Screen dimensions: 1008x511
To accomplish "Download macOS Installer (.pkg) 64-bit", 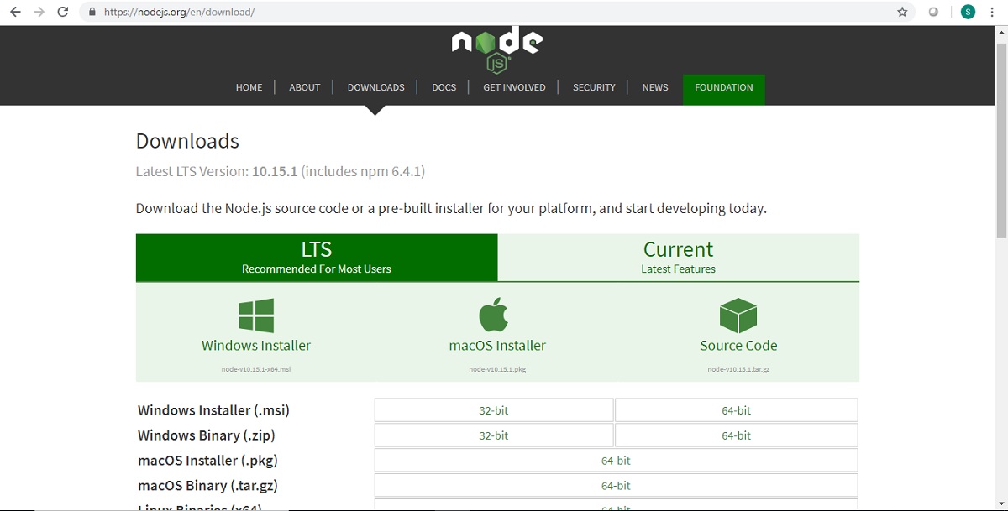I will (x=616, y=461).
